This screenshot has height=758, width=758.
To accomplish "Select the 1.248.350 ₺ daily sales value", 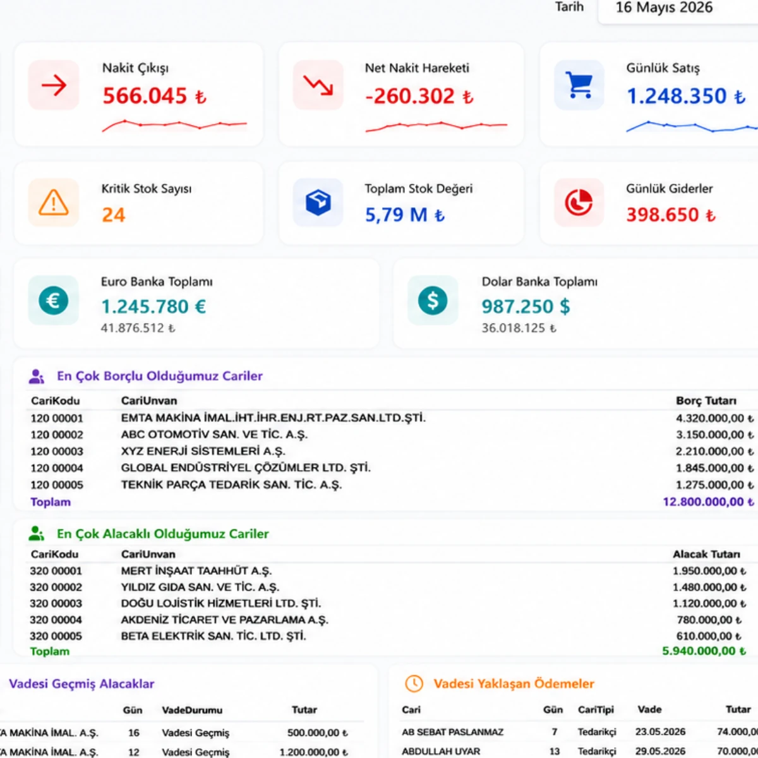I will (686, 96).
